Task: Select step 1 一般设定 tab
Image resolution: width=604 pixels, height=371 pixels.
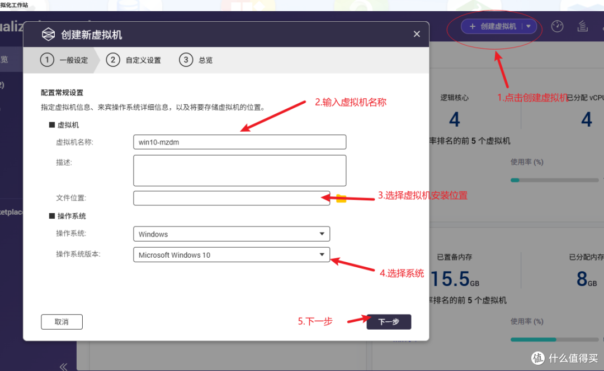Action: coord(64,60)
